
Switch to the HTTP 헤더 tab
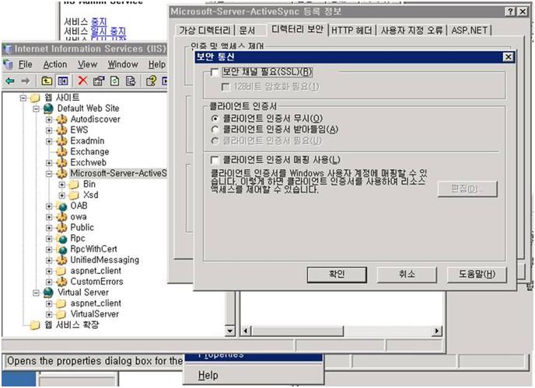(x=351, y=30)
